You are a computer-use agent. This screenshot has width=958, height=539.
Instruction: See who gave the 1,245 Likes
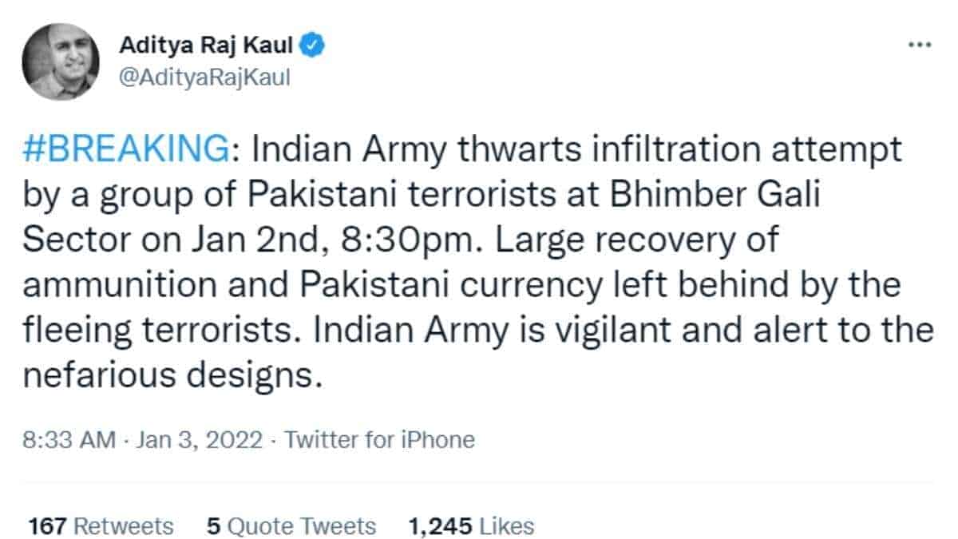click(470, 526)
